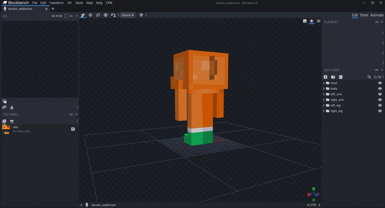Image resolution: width=385 pixels, height=208 pixels.
Task: Click the right arrow beside 61 FPS
Action: point(319,205)
